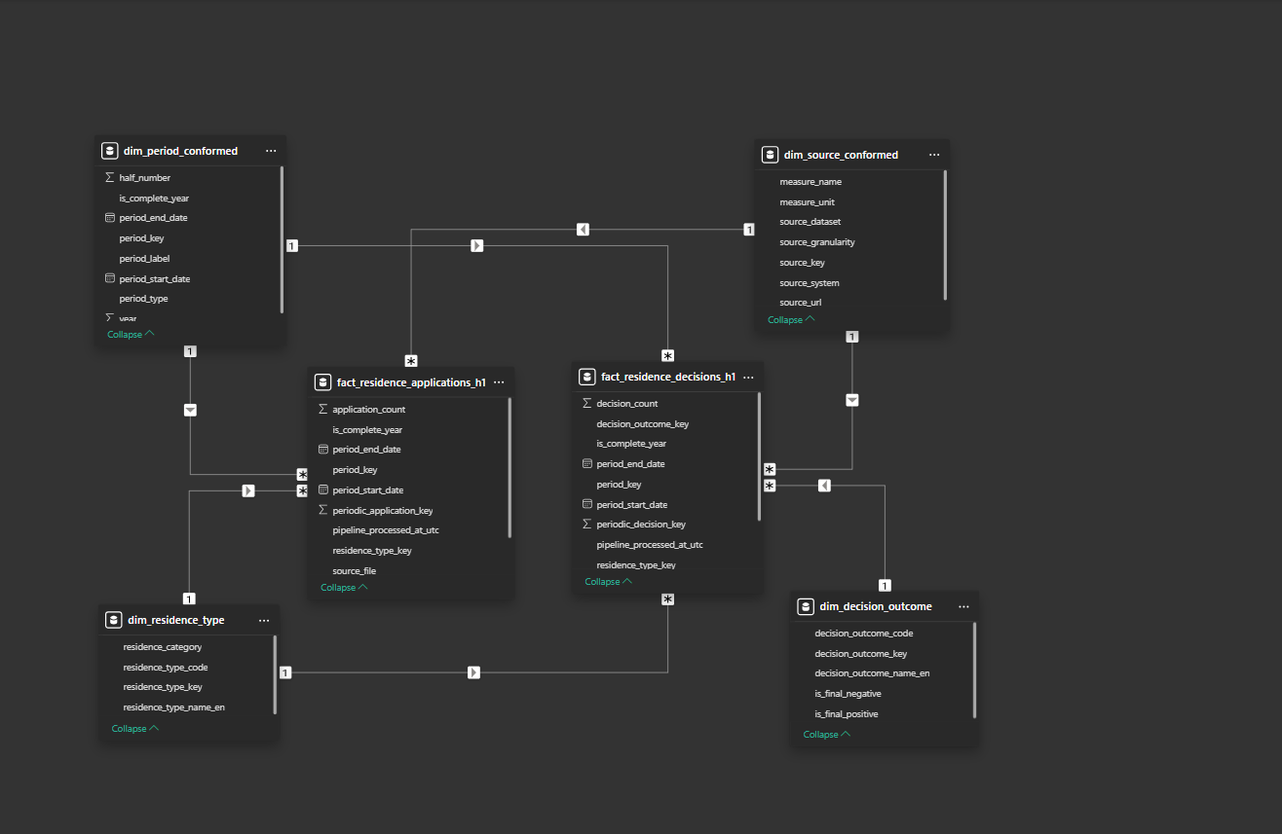
Task: Click filter arrow on source-to-applications relationship
Action: click(x=583, y=230)
